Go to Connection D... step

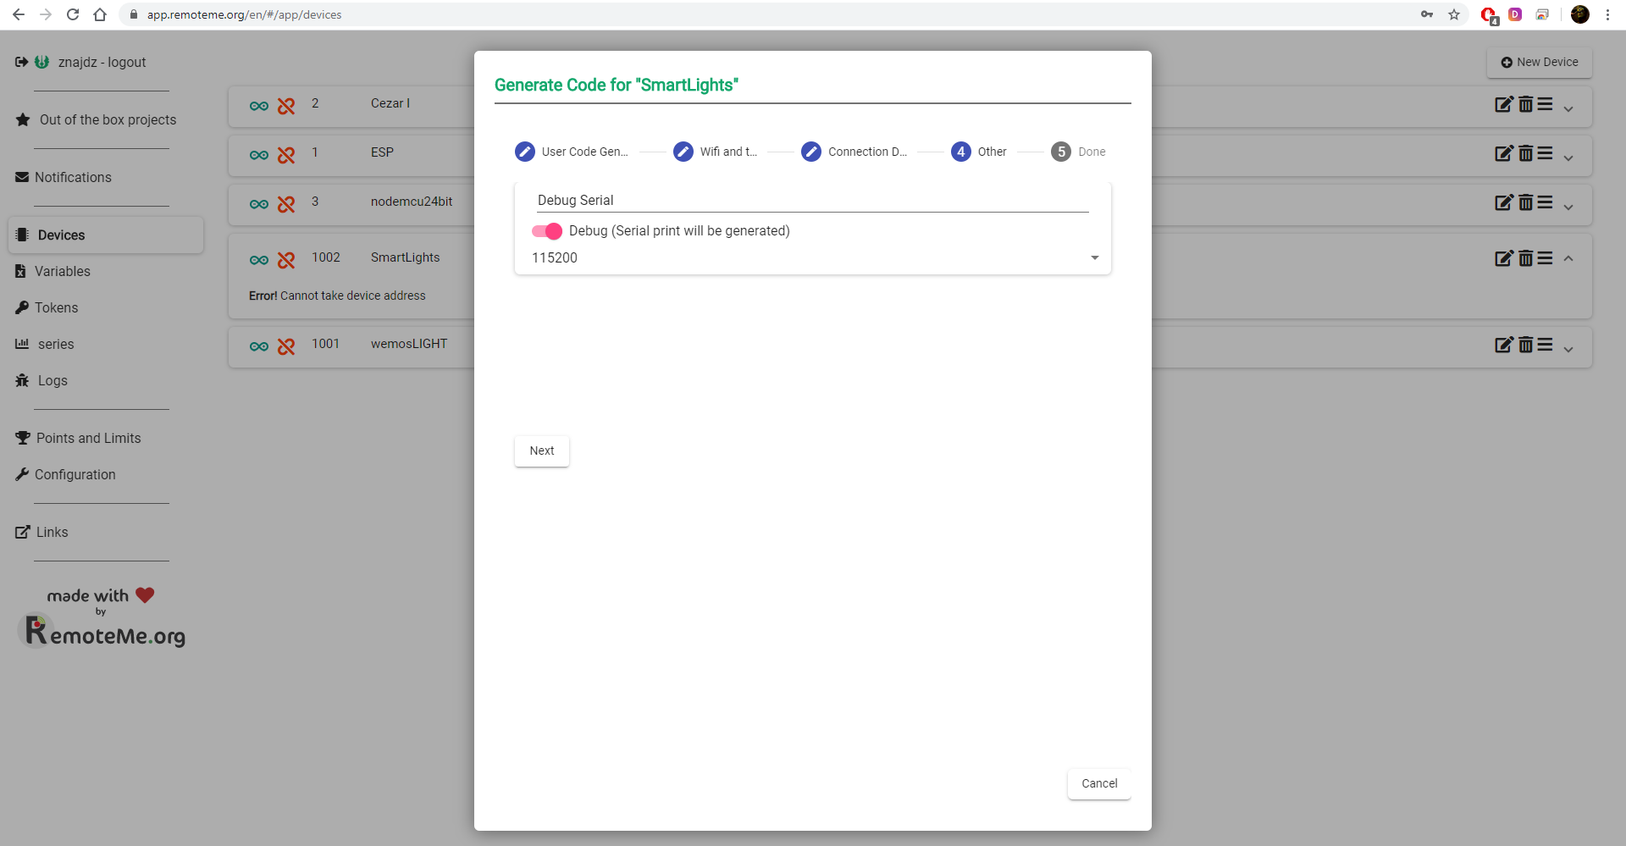point(854,152)
